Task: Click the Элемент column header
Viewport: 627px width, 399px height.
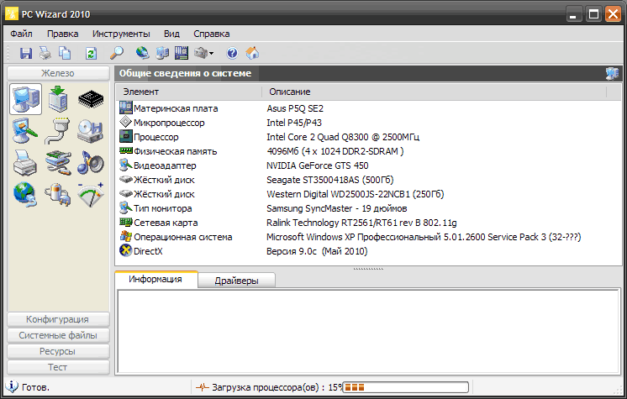Action: click(189, 92)
